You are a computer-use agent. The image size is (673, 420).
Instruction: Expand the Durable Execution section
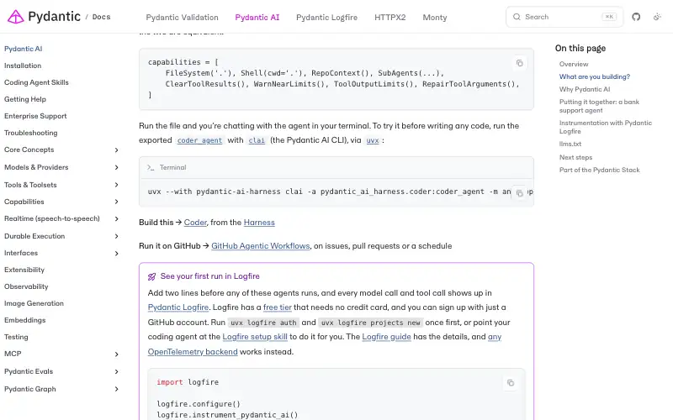pyautogui.click(x=116, y=236)
